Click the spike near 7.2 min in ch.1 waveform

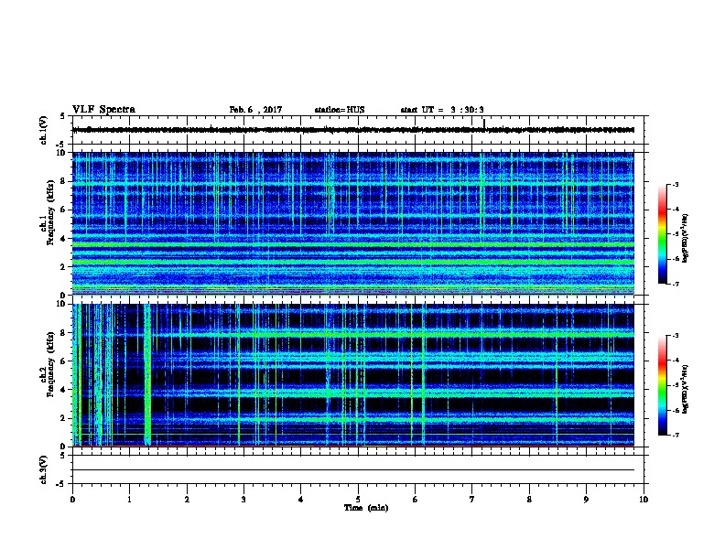coord(484,124)
